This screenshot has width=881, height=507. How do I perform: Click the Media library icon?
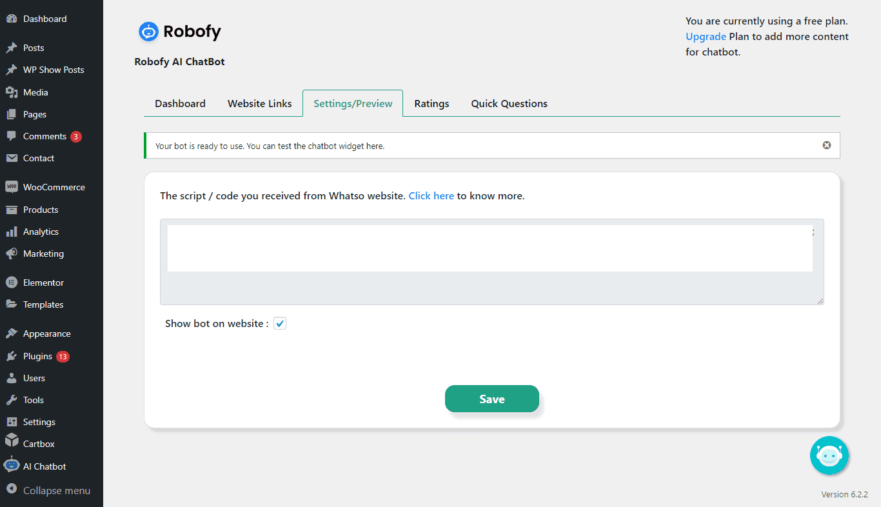point(12,92)
